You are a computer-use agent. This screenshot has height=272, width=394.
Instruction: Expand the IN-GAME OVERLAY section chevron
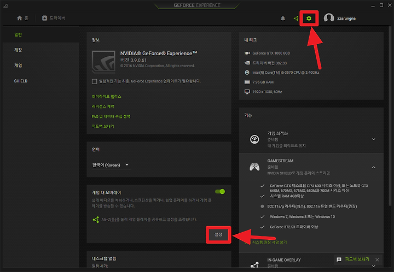(374, 266)
